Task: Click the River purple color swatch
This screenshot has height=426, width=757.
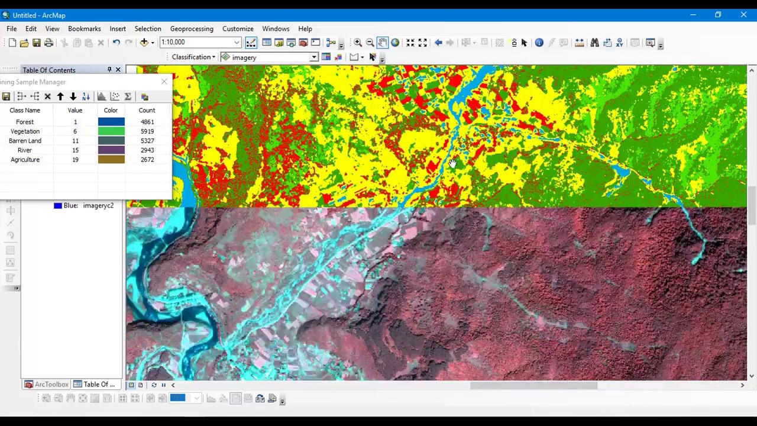Action: (x=111, y=150)
